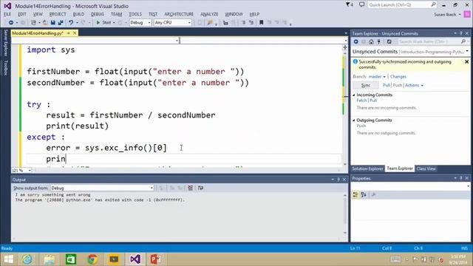
Task: Toggle auto-hide pin on Output panel
Action: [338, 180]
